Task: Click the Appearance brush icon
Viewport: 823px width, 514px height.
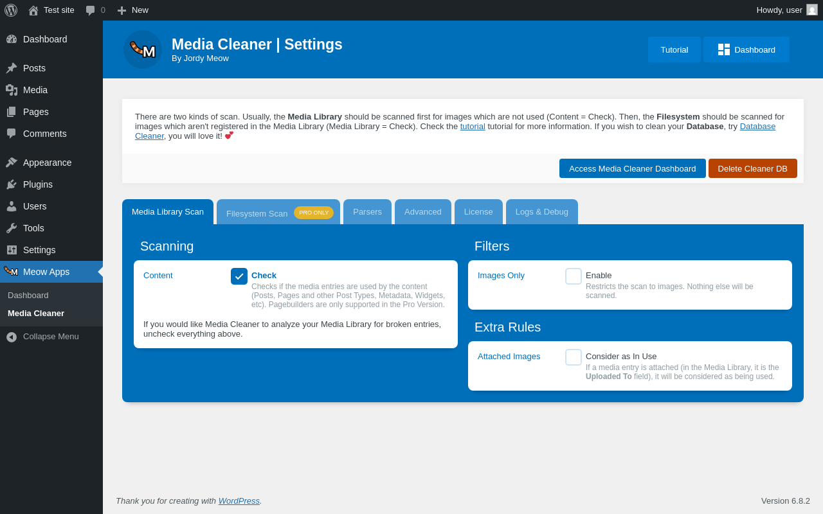Action: [12, 163]
